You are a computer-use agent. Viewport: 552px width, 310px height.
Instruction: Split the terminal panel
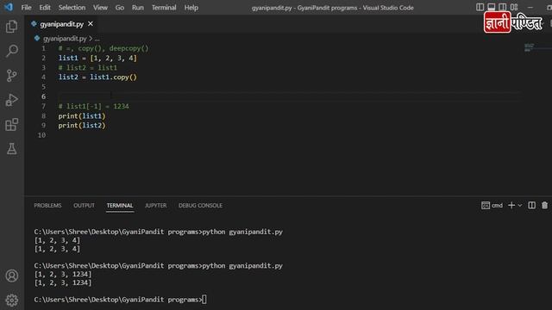tap(531, 205)
